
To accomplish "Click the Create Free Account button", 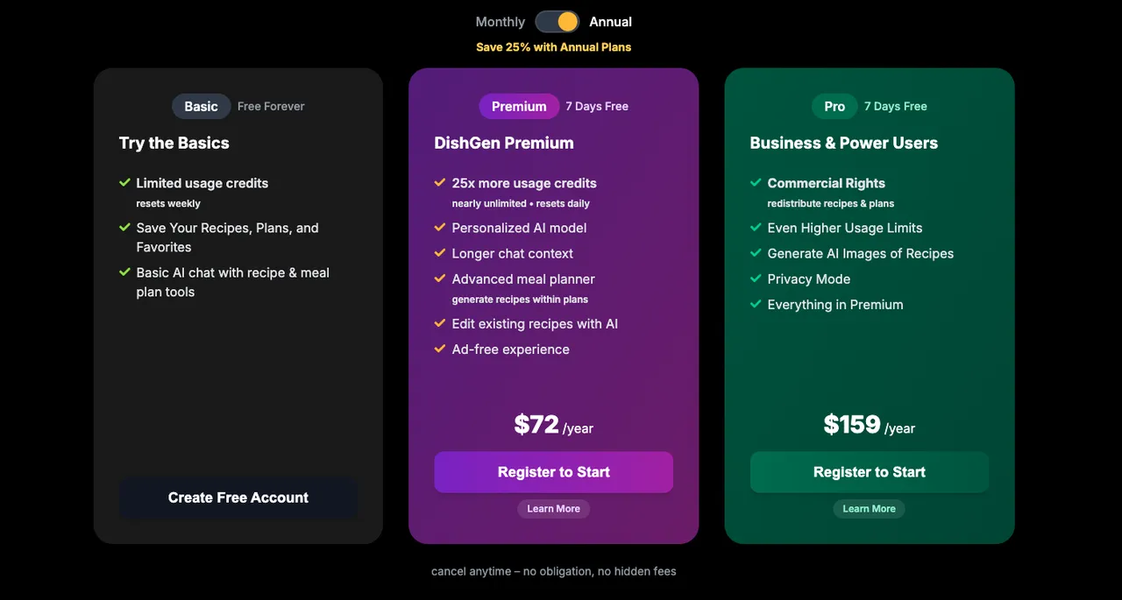I will pos(238,498).
